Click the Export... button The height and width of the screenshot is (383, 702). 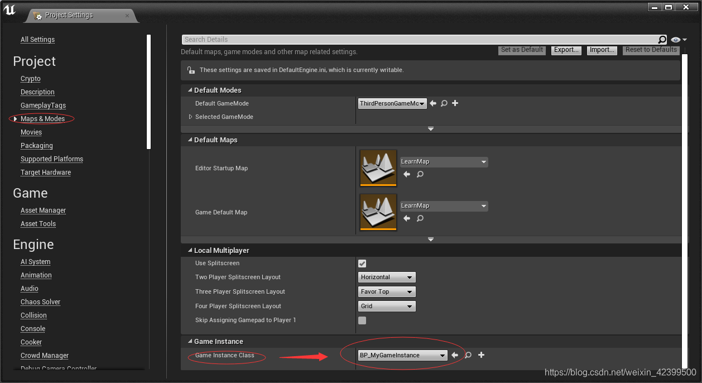(566, 50)
